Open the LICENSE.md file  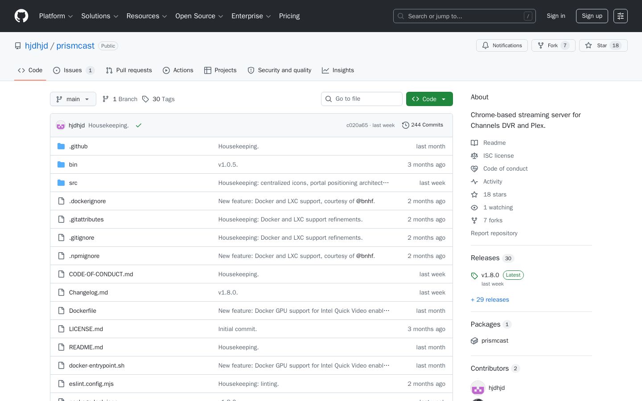click(x=86, y=329)
